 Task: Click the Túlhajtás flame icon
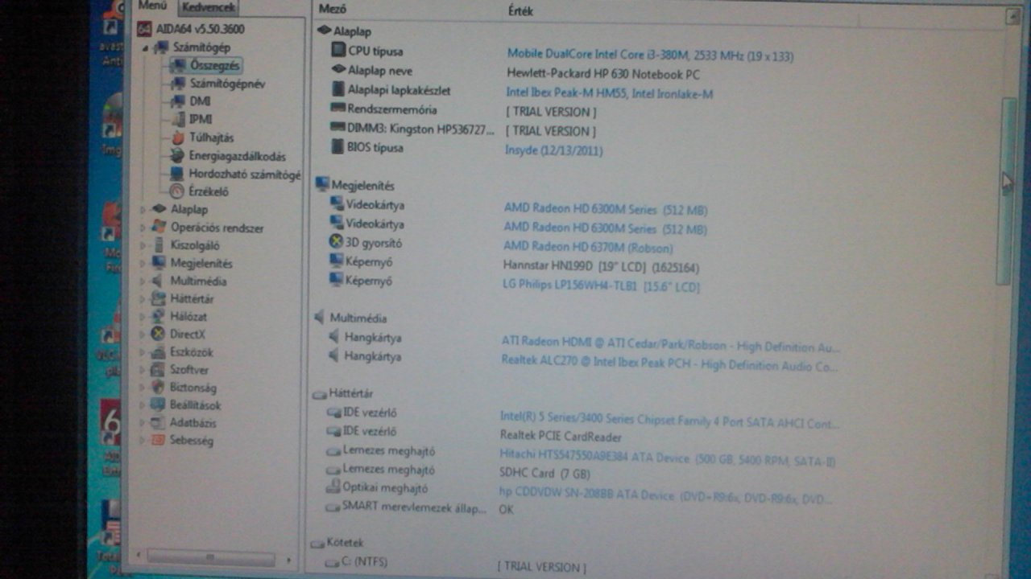178,138
